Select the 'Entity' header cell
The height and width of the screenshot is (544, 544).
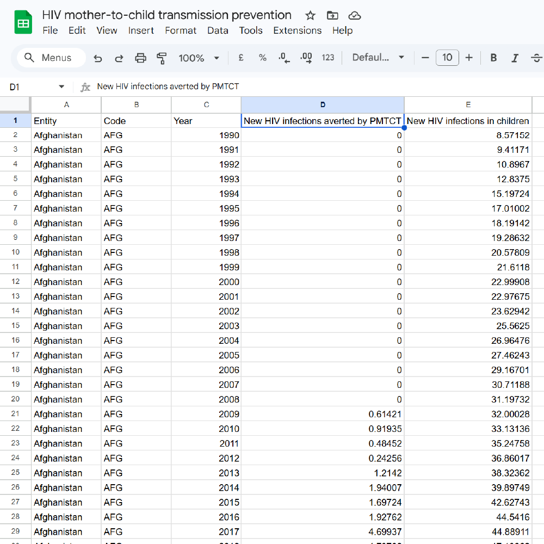point(66,121)
